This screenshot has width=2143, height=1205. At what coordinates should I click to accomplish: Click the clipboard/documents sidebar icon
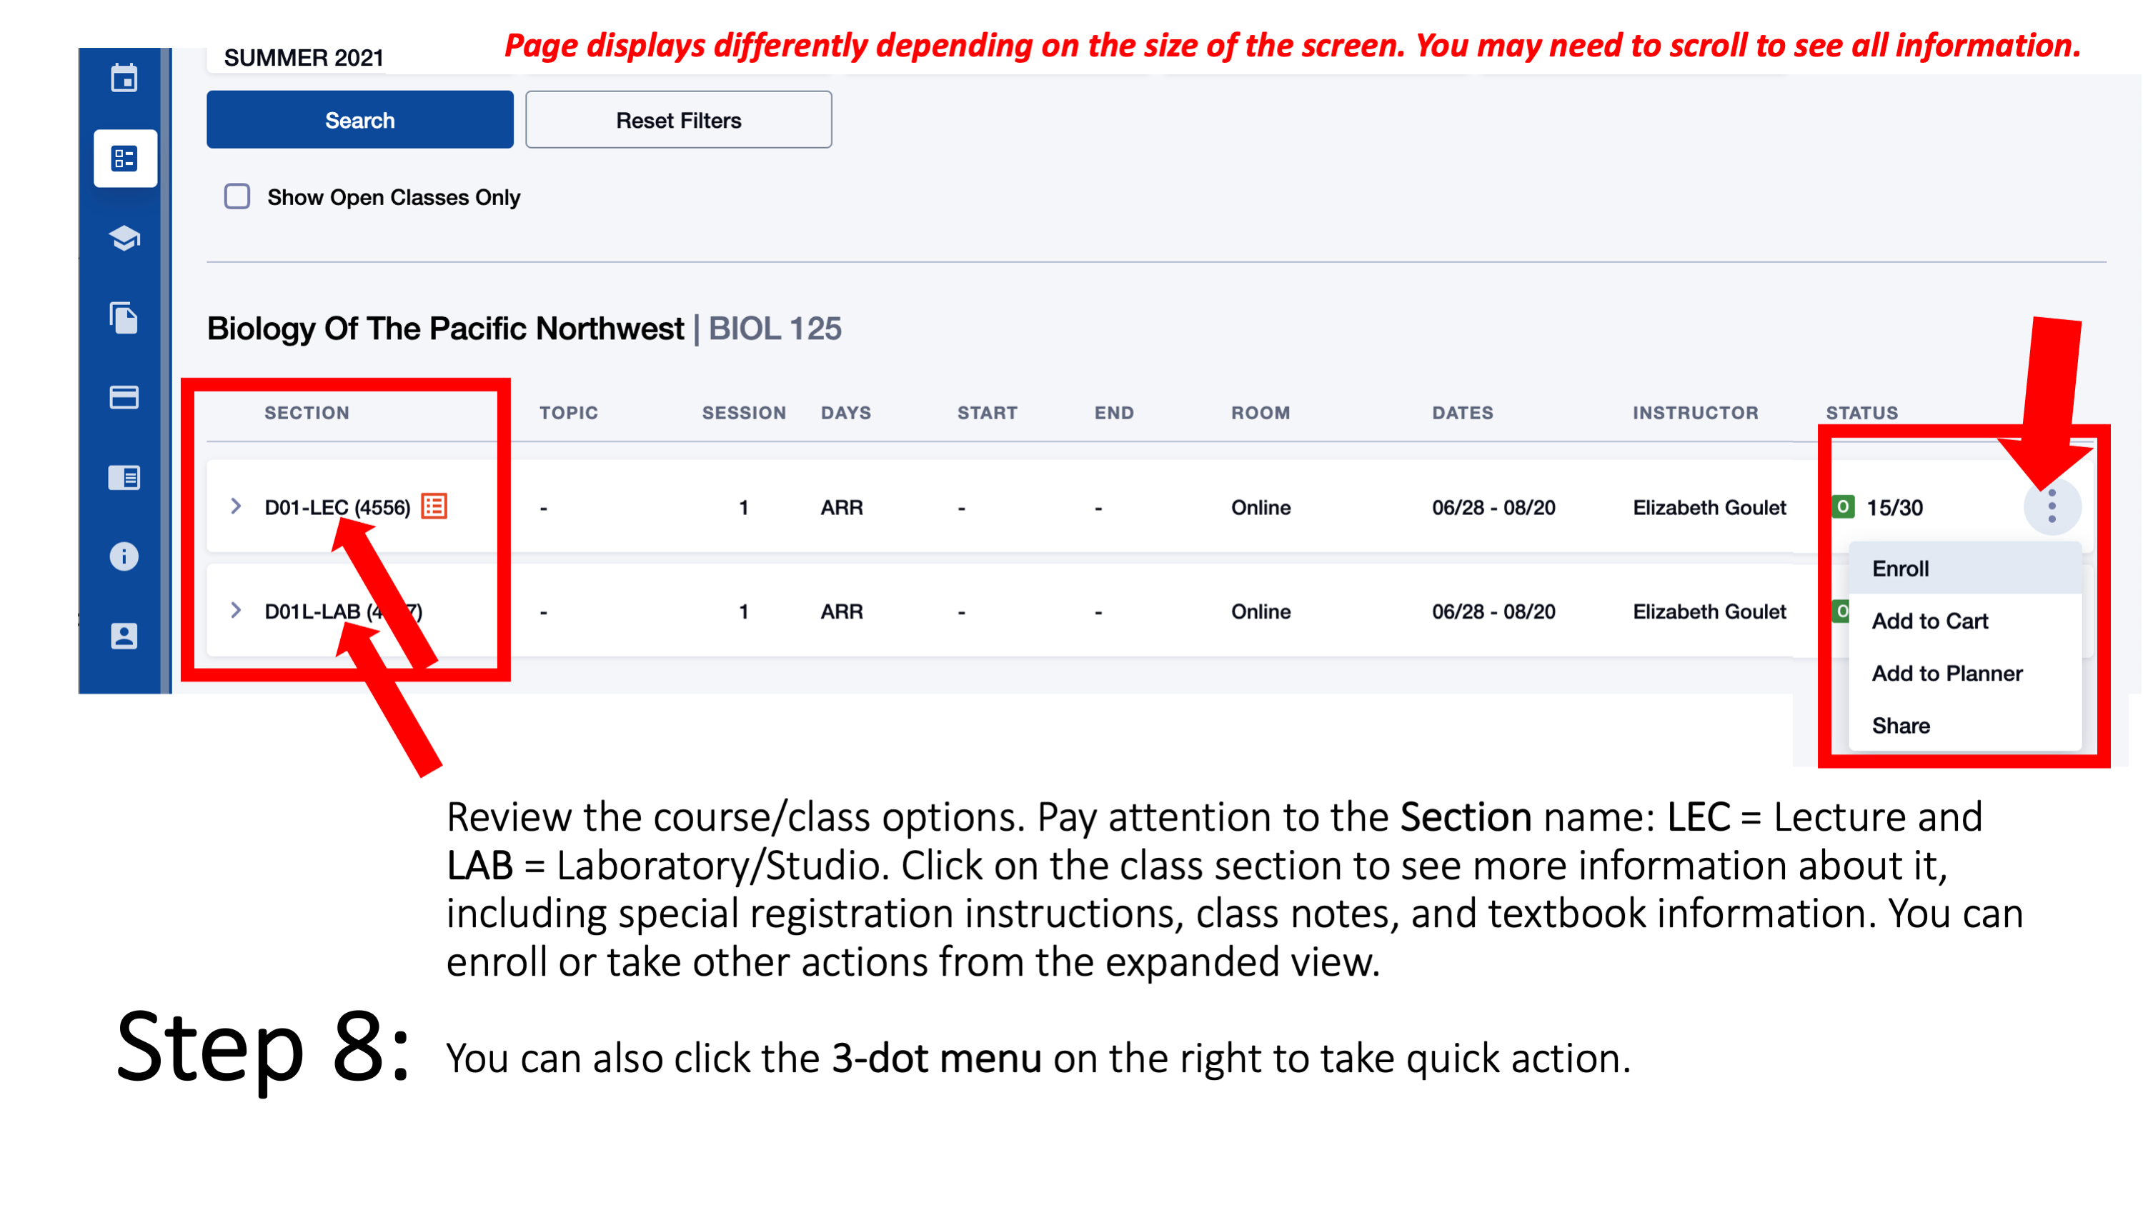124,318
